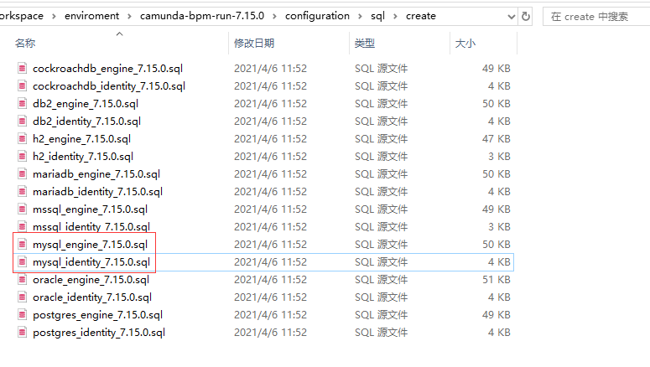This screenshot has width=650, height=367.
Task: Click the search box for the create folder
Action: (596, 17)
